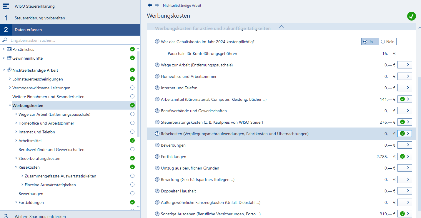The image size is (421, 218).
Task: Click the Nichtselbständige Arbeit breadcrumb
Action: click(182, 6)
